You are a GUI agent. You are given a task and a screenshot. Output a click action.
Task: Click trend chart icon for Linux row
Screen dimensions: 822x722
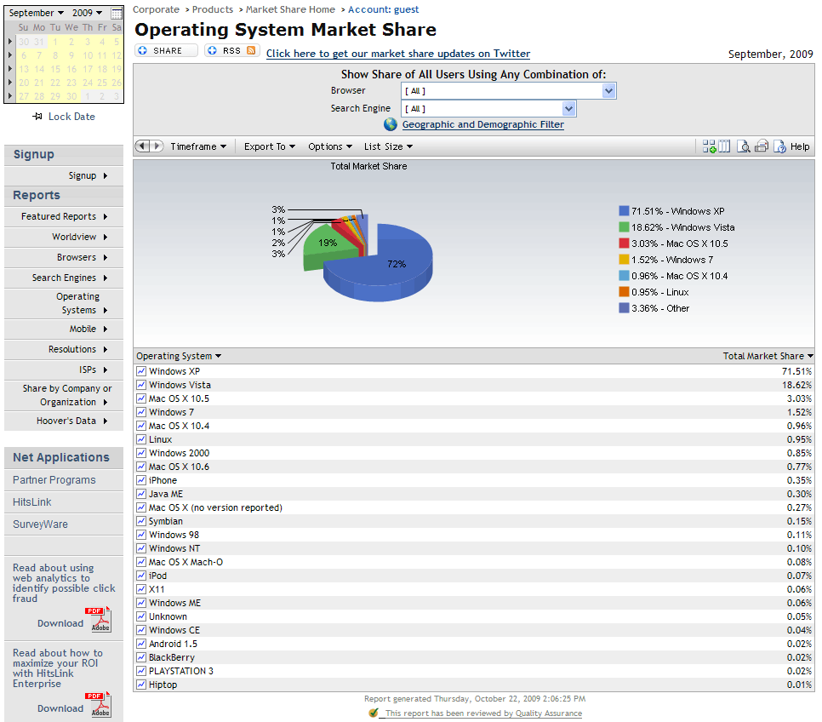point(141,439)
